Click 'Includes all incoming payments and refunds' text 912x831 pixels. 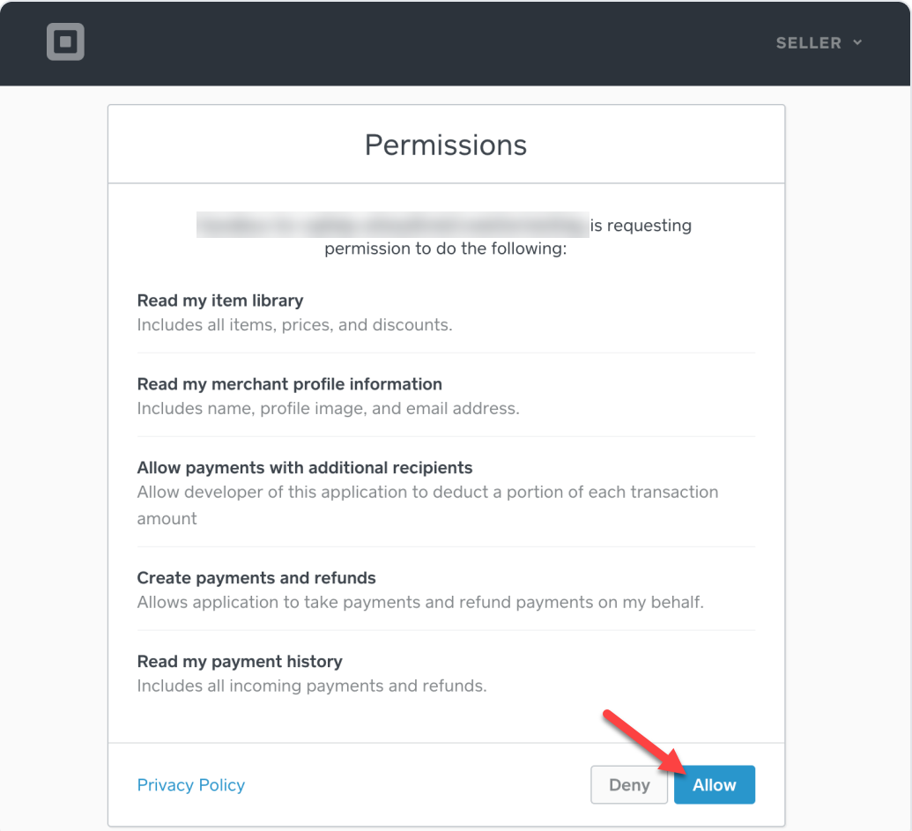point(312,686)
